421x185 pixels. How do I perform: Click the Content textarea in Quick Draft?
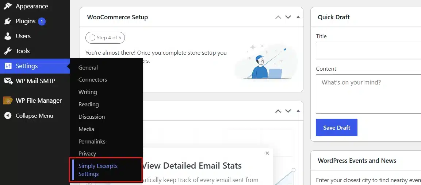(x=368, y=94)
